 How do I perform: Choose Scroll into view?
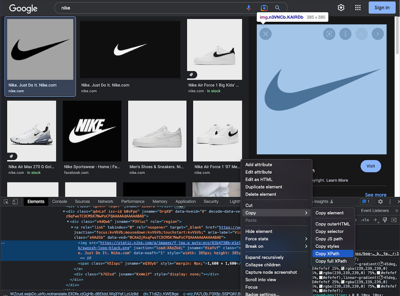click(x=276, y=280)
